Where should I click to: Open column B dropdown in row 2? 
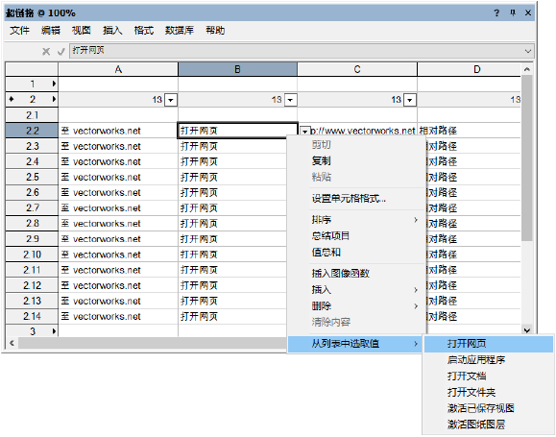pos(290,100)
